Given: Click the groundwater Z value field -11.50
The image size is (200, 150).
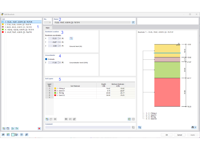Looking at the screenshot, I should click(53, 63).
